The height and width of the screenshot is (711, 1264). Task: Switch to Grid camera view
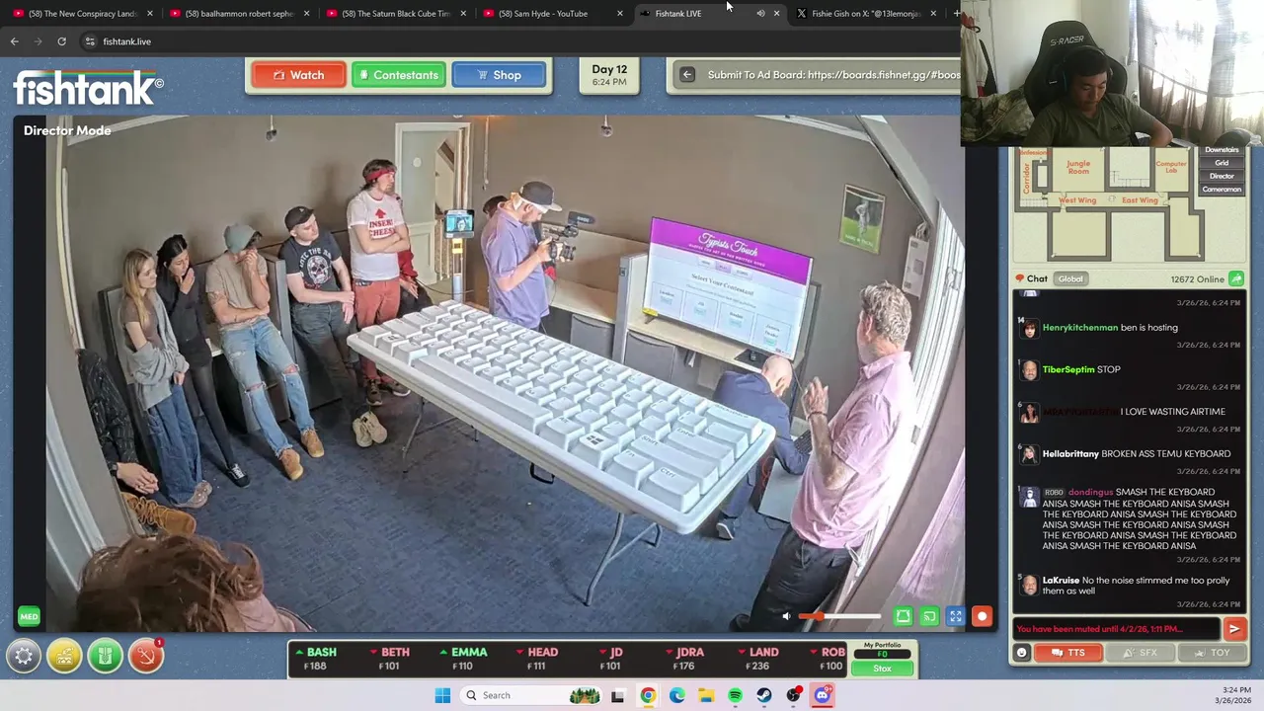pyautogui.click(x=1222, y=163)
